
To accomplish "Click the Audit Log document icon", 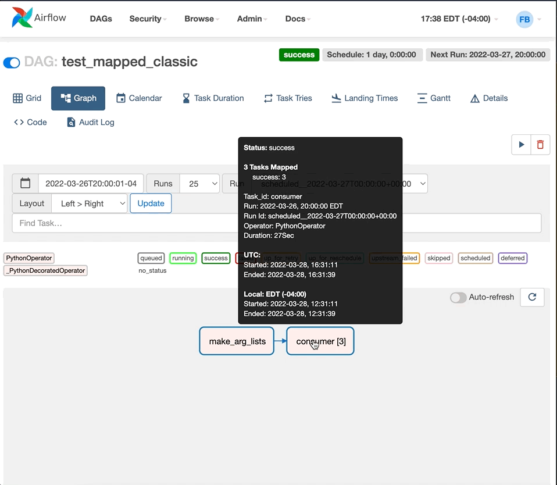I will coord(71,122).
